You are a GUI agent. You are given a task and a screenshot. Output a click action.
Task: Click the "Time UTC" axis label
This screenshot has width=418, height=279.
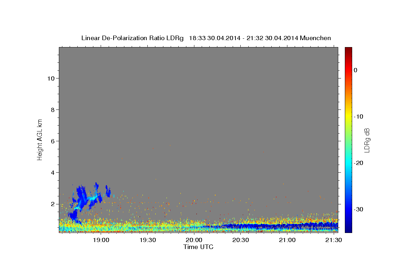[198, 247]
